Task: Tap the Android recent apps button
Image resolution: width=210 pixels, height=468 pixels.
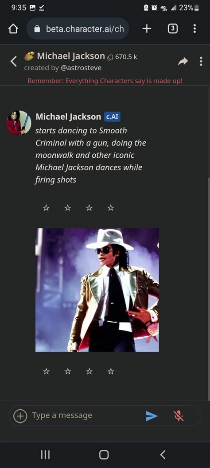Action: [45, 455]
